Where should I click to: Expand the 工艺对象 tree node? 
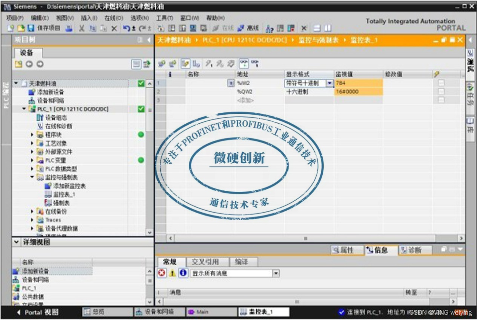tap(32, 143)
